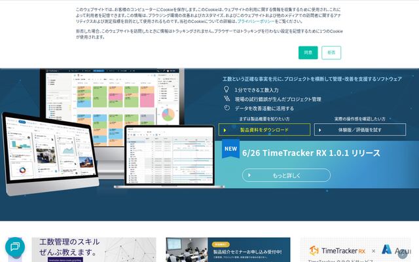Open the プライバシーポリシー link
This screenshot has width=419, height=262.
pos(256,21)
